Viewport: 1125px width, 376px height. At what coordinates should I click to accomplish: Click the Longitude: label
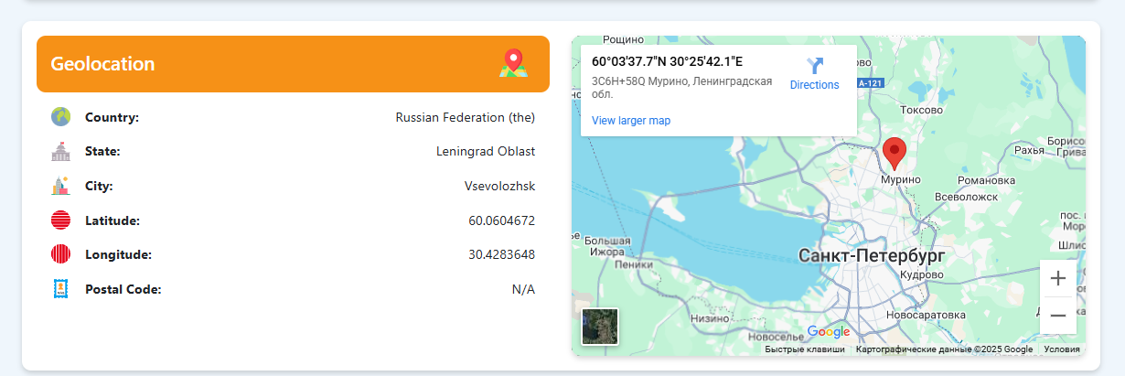[x=118, y=254]
